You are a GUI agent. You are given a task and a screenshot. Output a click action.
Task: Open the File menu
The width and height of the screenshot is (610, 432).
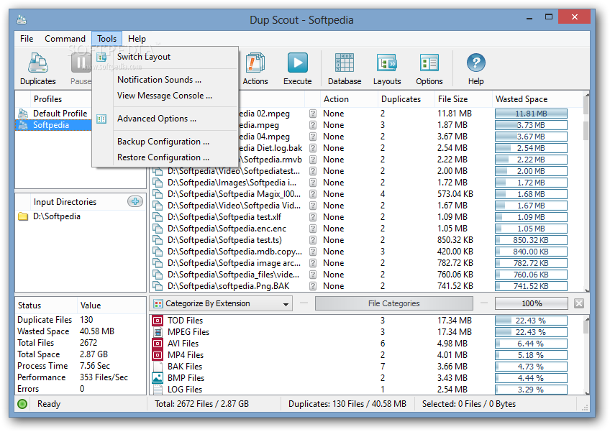pos(27,39)
